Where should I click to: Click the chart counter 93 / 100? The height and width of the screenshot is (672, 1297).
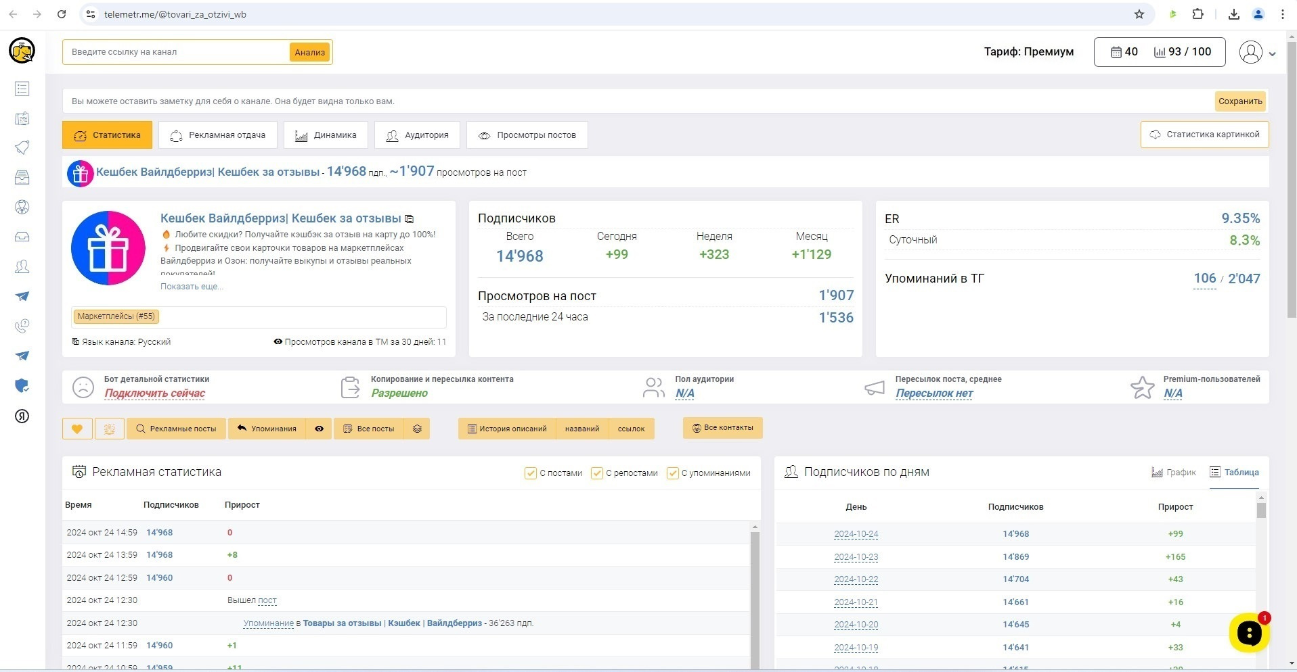1183,52
